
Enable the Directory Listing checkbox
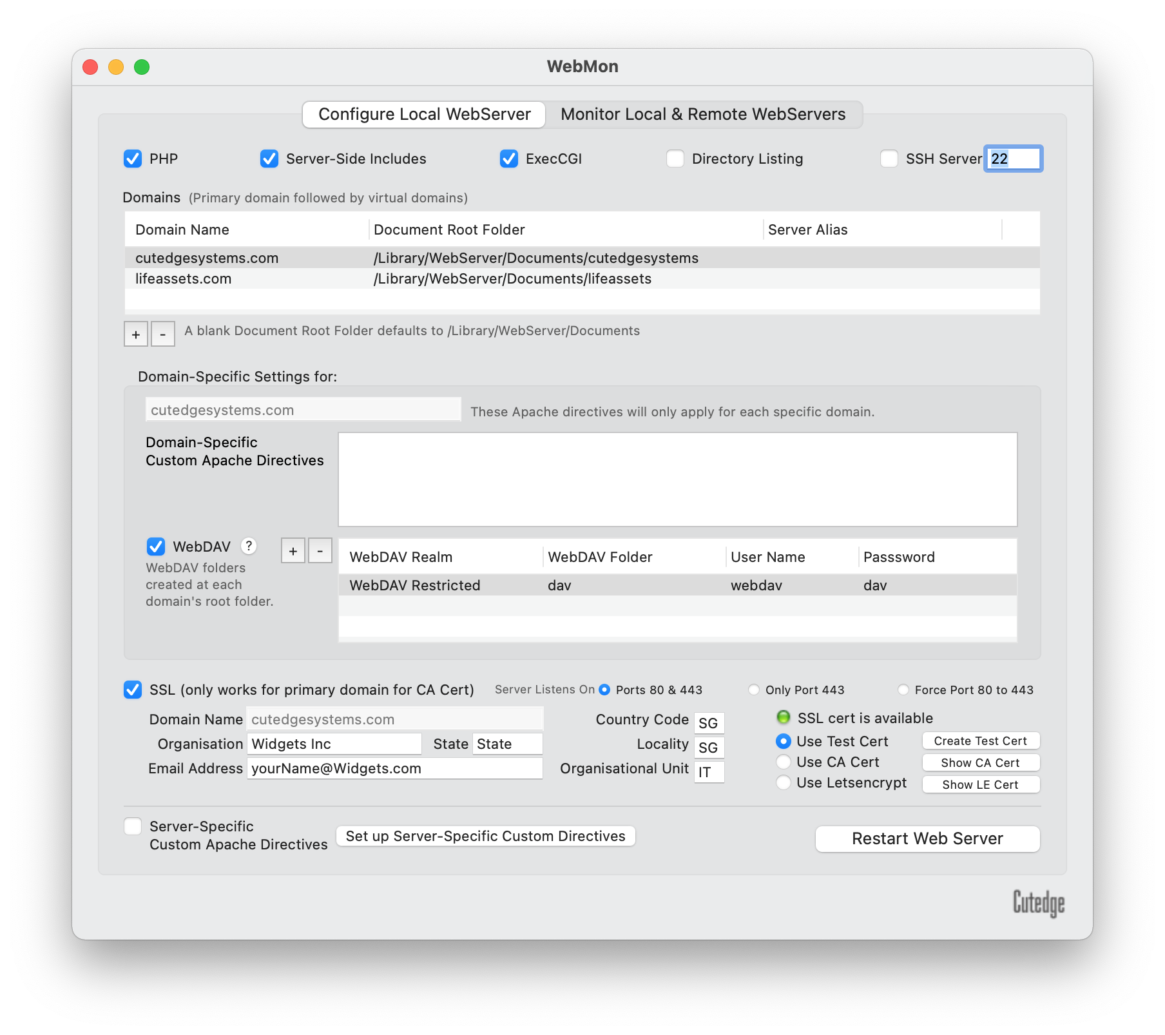coord(675,159)
